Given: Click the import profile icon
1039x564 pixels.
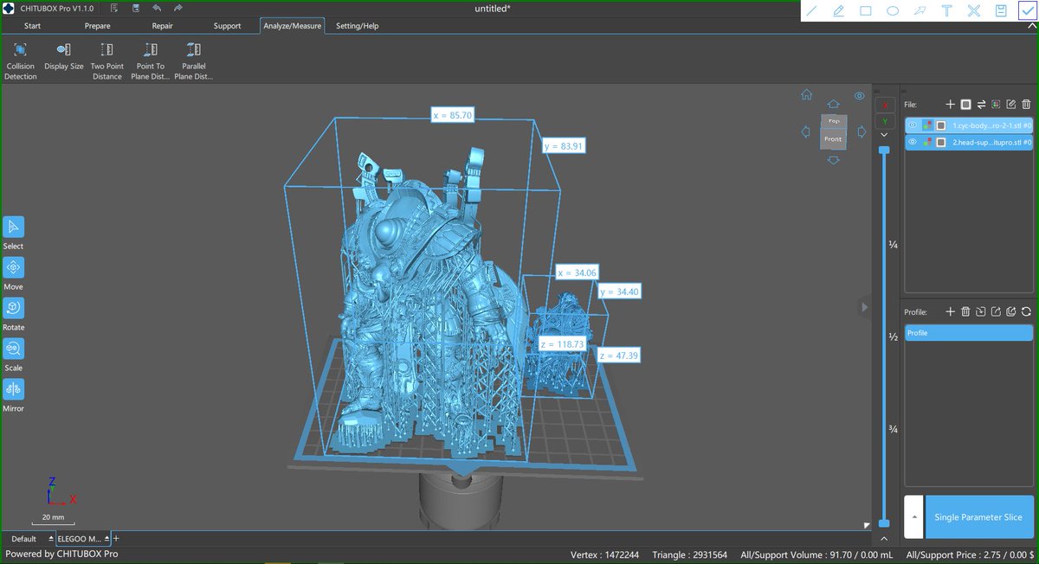Looking at the screenshot, I should click(x=980, y=311).
